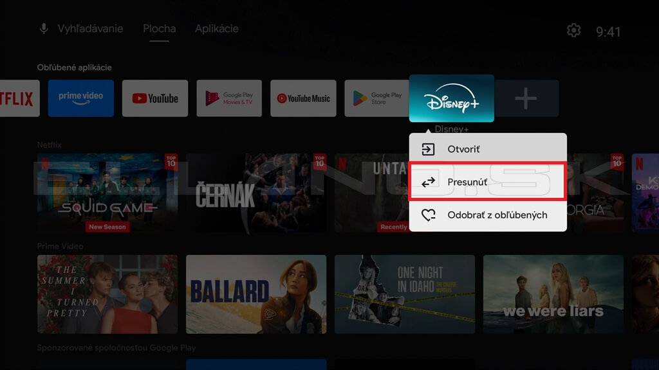Open the Squid Game thumbnail
This screenshot has width=659, height=370.
pyautogui.click(x=107, y=193)
